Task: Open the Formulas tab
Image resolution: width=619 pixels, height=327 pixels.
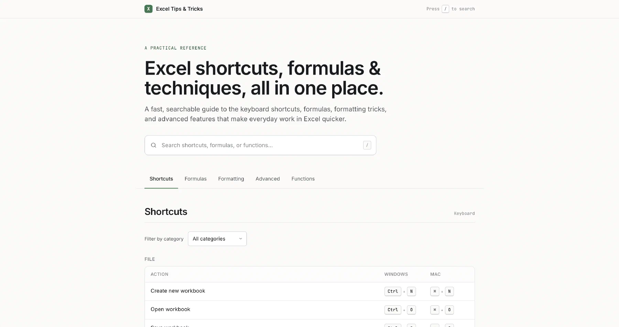Action: 196,179
